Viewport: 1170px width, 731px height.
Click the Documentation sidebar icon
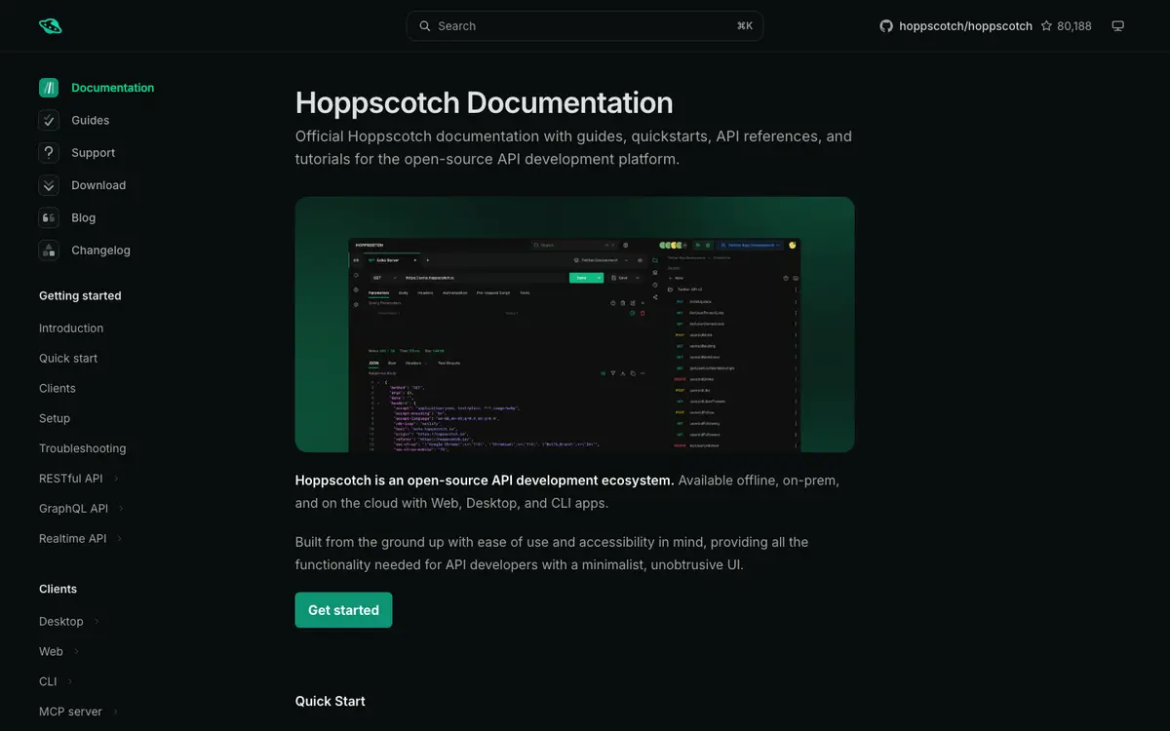coord(49,88)
